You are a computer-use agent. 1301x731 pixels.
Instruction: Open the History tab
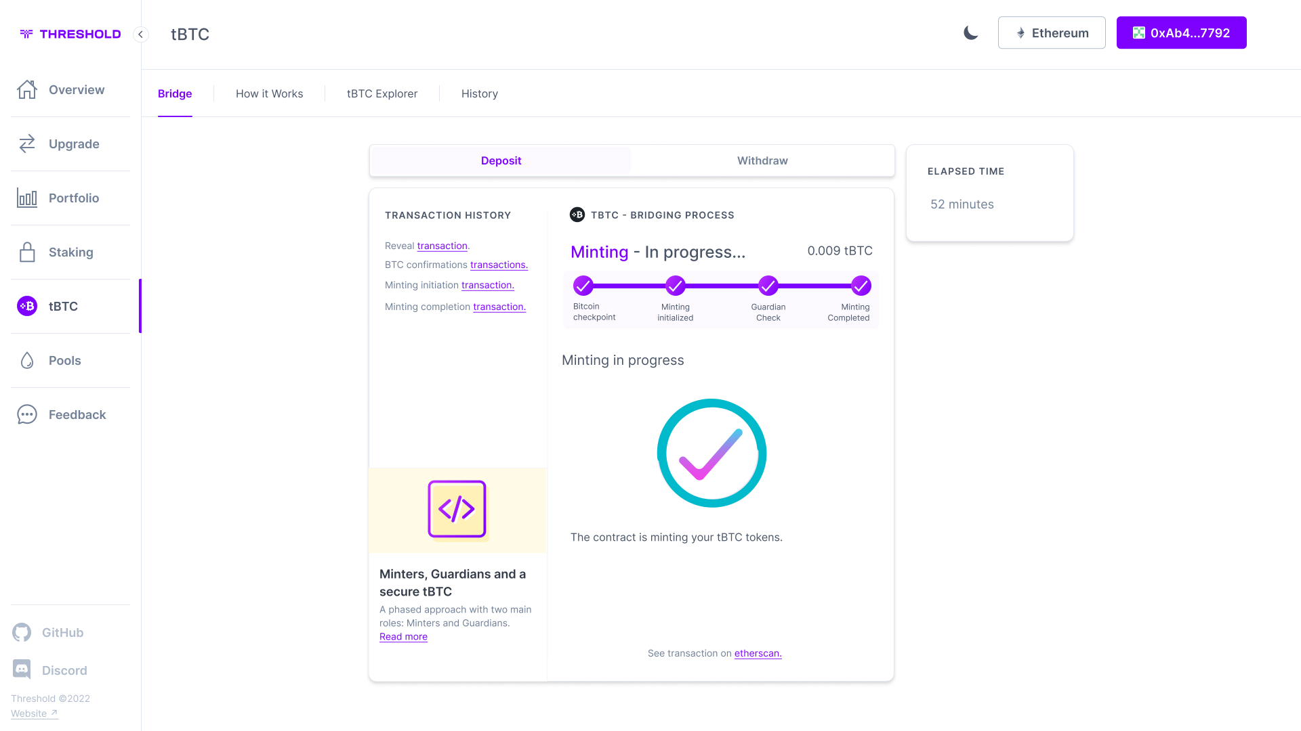coord(480,93)
